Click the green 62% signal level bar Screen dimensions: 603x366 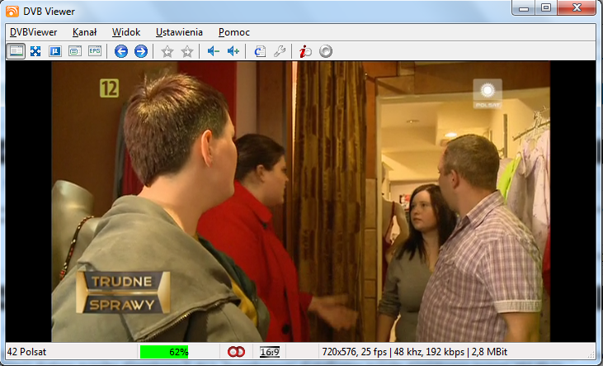(164, 352)
